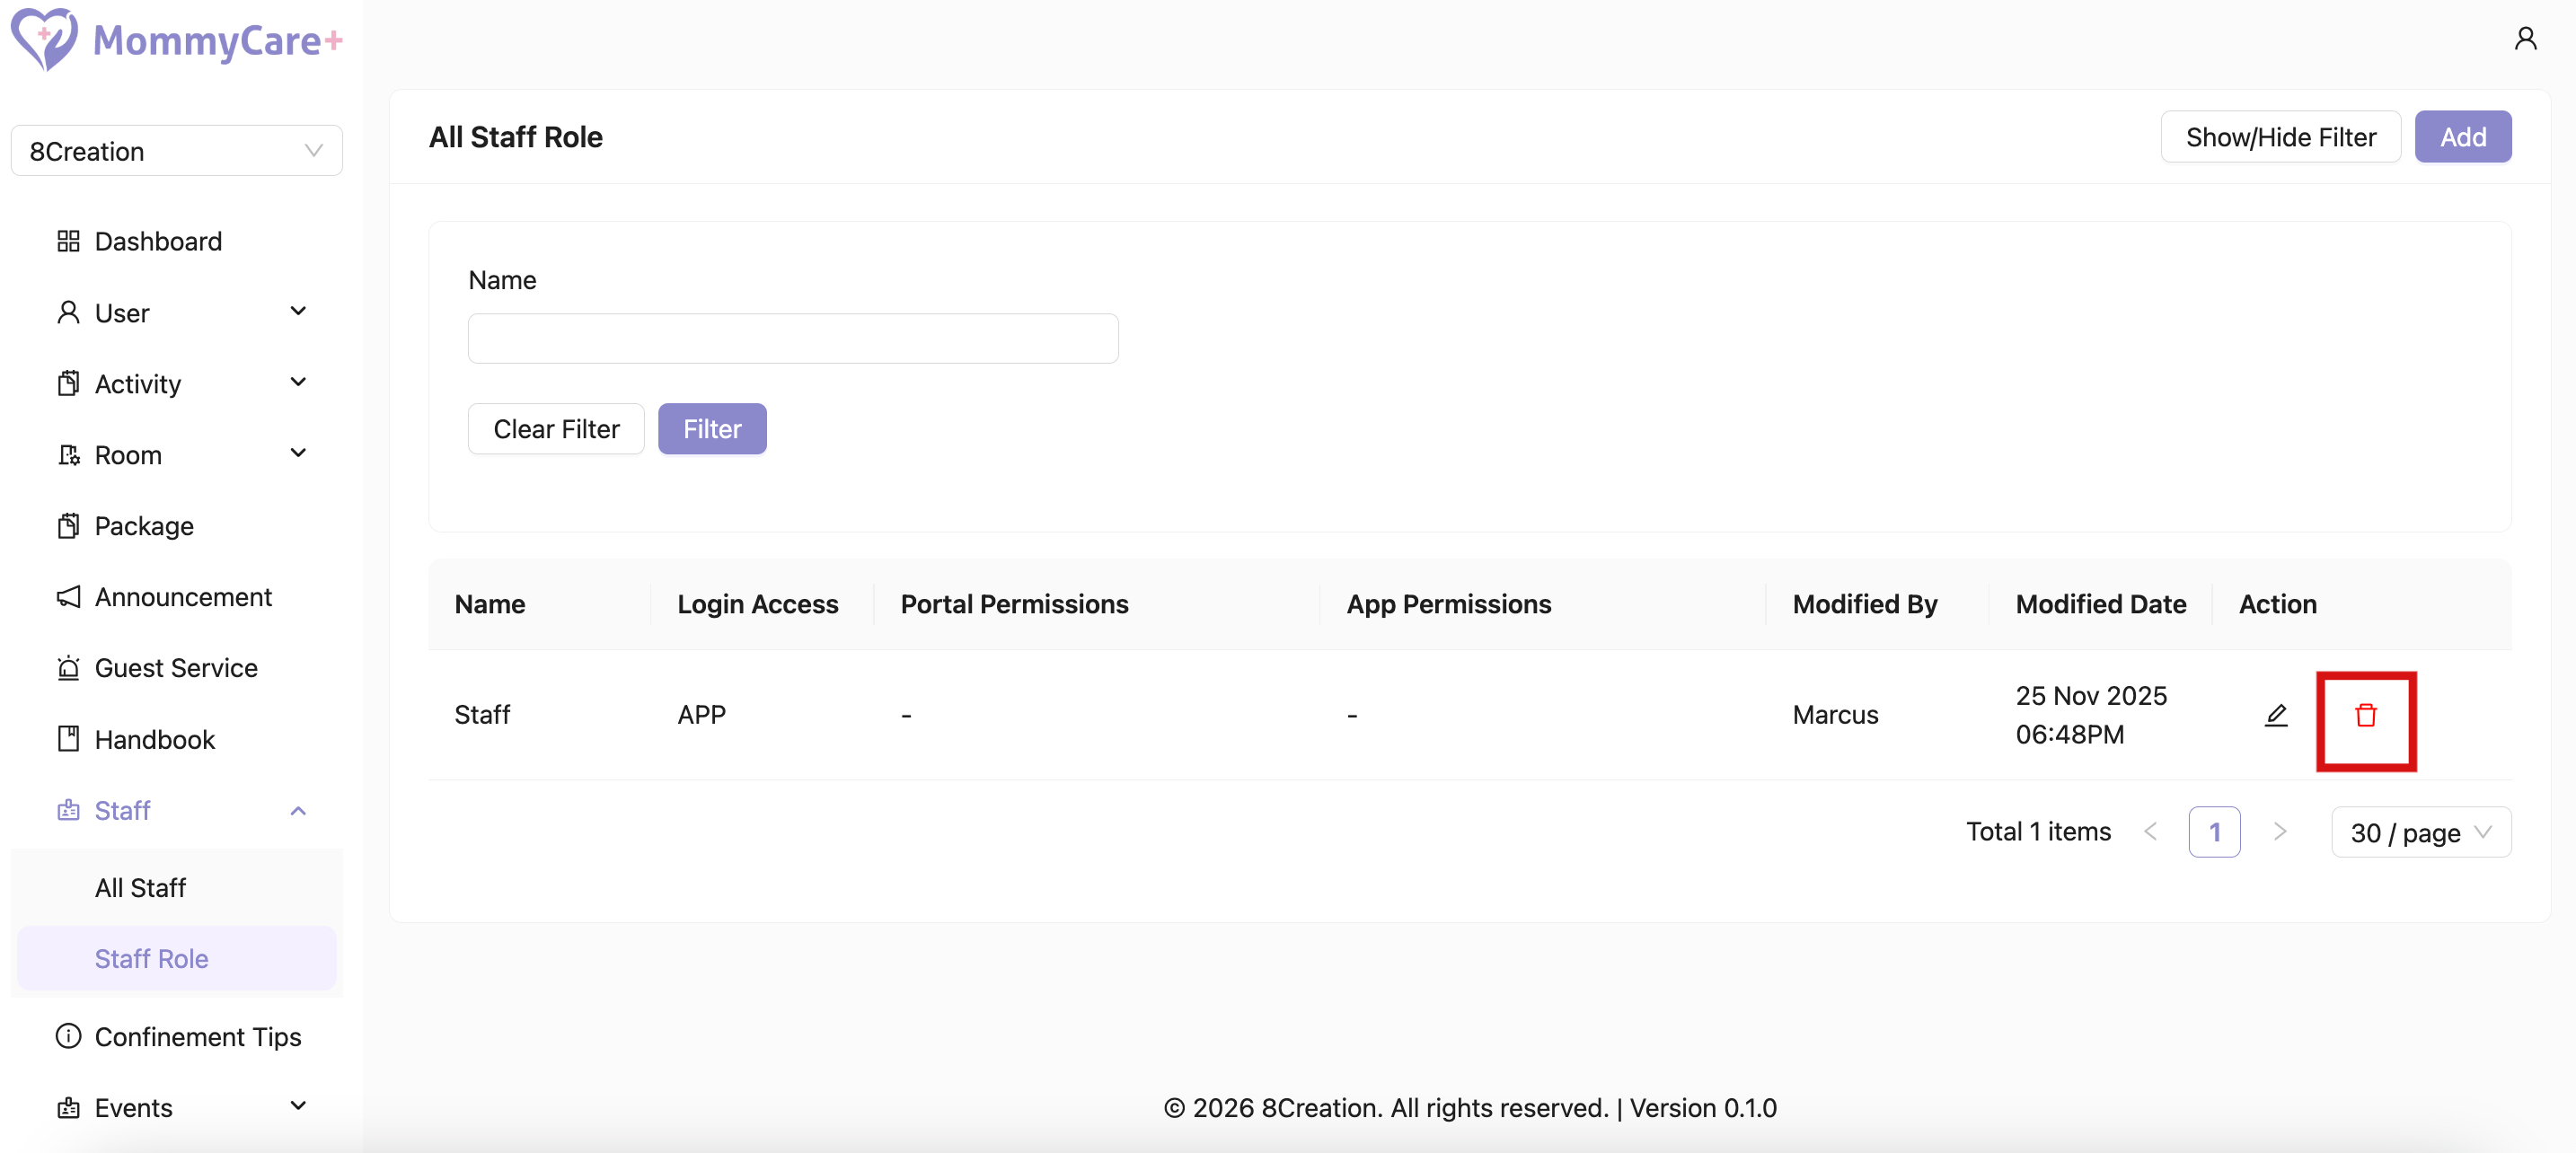2576x1153 pixels.
Task: Select Package in the sidebar
Action: pyautogui.click(x=144, y=526)
